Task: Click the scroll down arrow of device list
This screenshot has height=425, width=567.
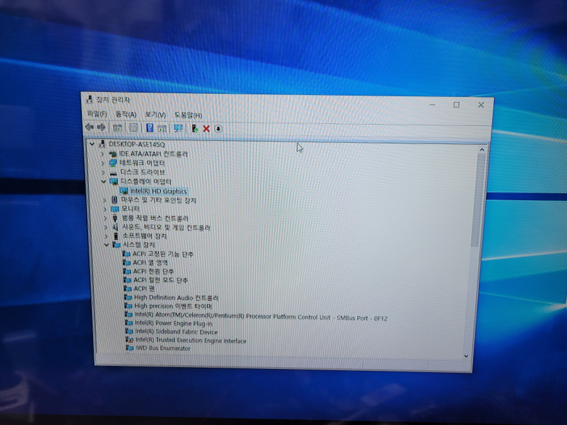Action: (466, 356)
